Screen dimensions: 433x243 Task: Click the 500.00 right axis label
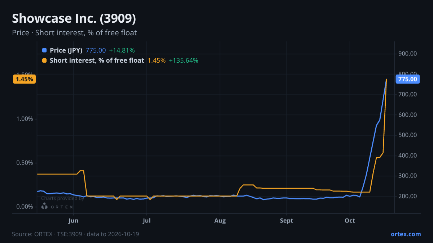408,135
